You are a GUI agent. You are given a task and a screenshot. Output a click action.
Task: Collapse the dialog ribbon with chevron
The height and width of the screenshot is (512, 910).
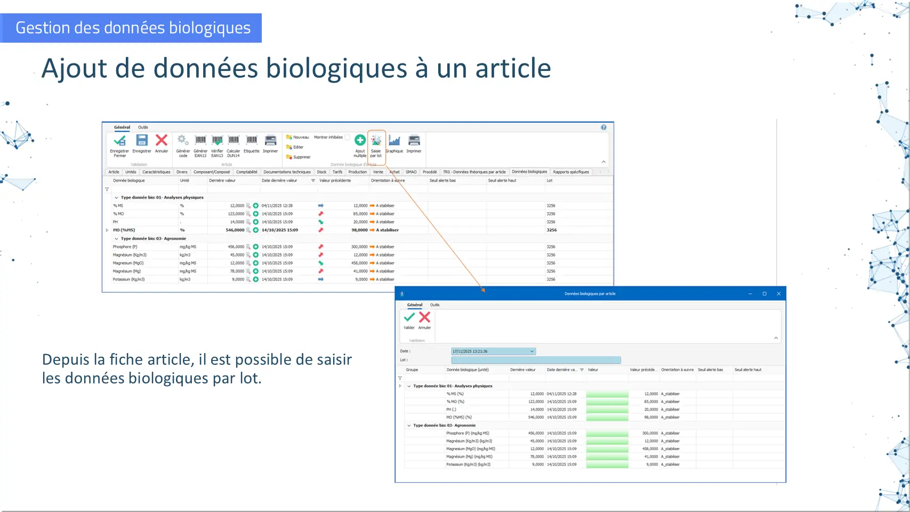coord(776,338)
